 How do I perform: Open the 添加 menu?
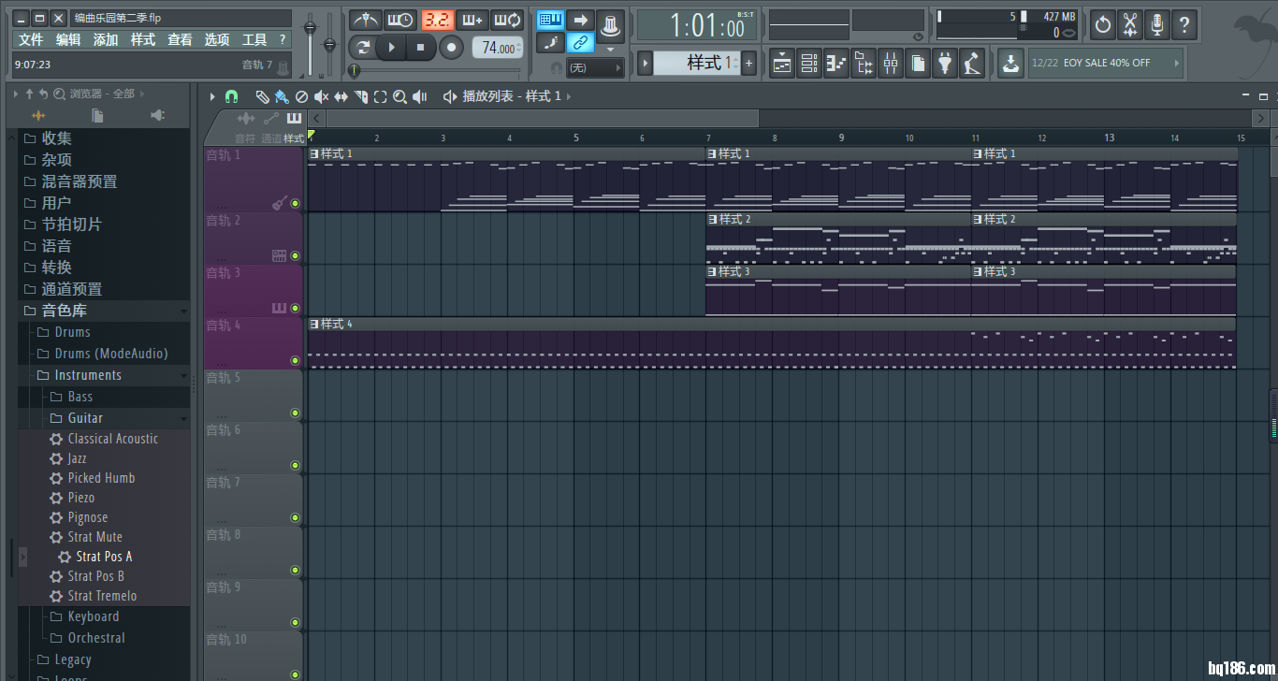pyautogui.click(x=106, y=39)
